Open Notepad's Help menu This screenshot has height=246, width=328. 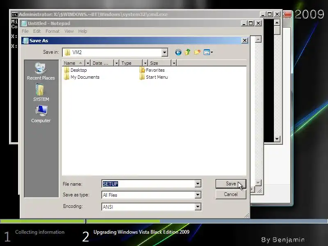(83, 31)
